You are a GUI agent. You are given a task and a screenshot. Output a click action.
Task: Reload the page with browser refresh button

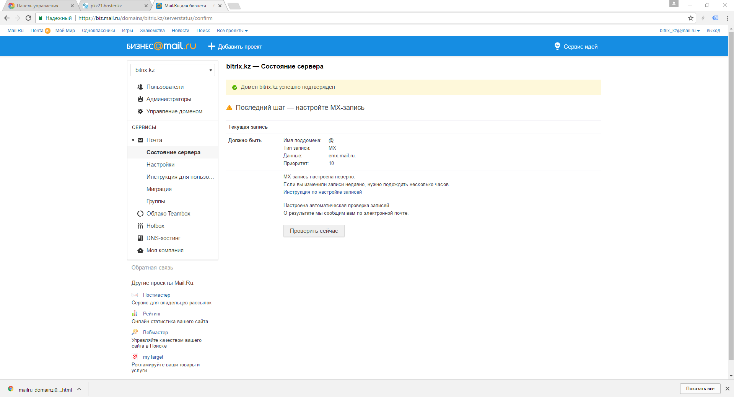point(28,18)
